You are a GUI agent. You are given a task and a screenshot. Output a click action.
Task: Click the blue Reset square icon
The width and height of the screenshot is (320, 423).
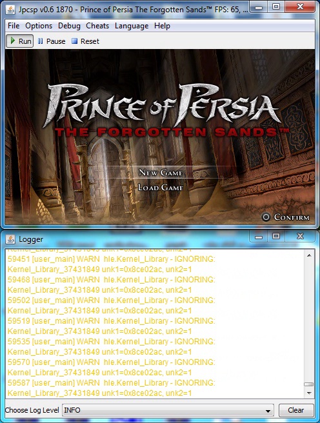pos(74,41)
